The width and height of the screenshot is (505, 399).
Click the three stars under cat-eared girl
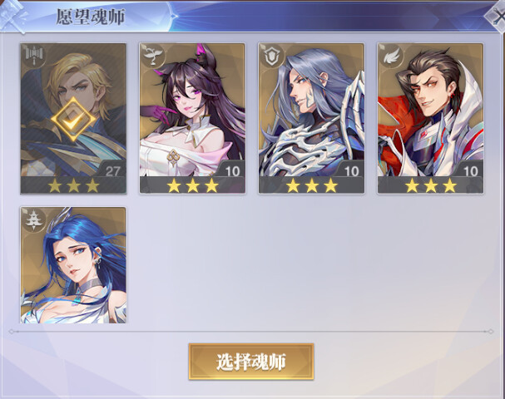[x=192, y=186]
